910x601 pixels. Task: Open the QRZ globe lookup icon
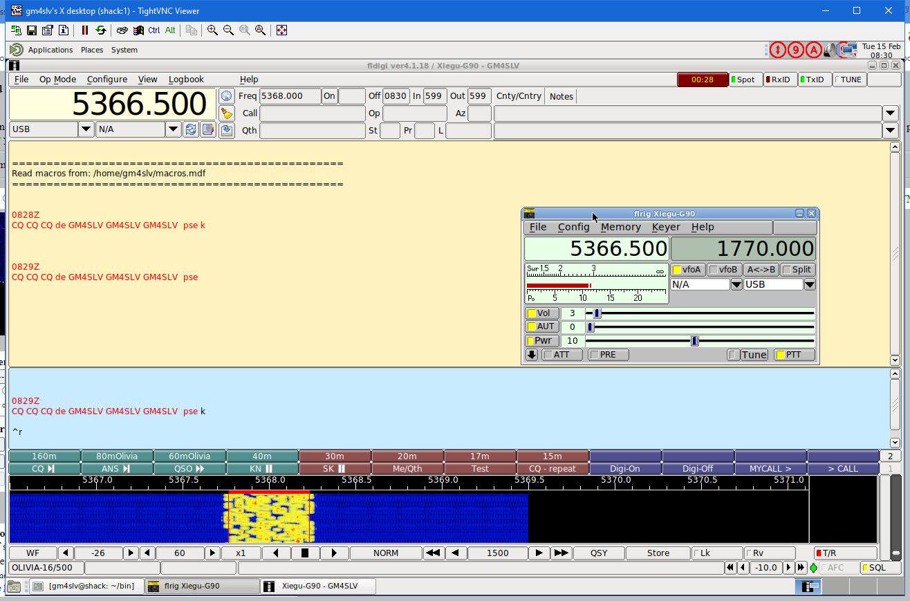click(227, 95)
